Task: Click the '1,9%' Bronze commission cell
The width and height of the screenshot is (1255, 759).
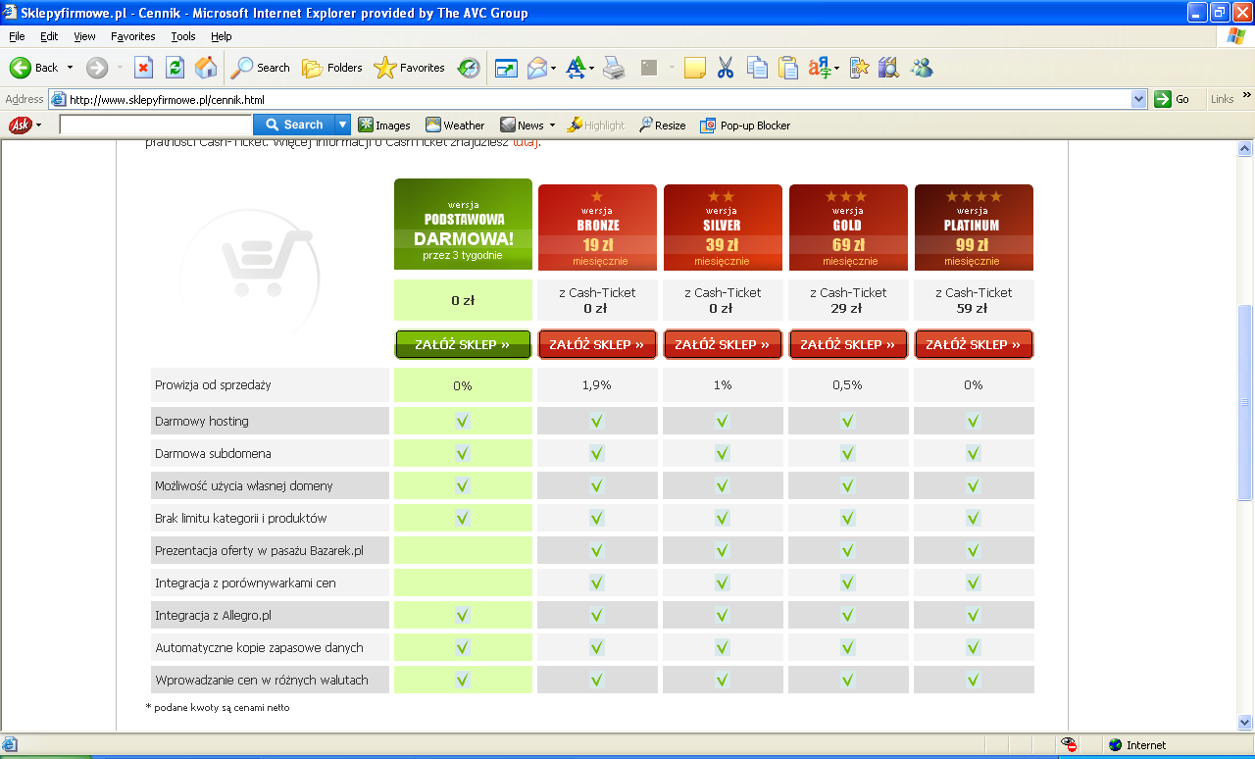Action: [597, 385]
